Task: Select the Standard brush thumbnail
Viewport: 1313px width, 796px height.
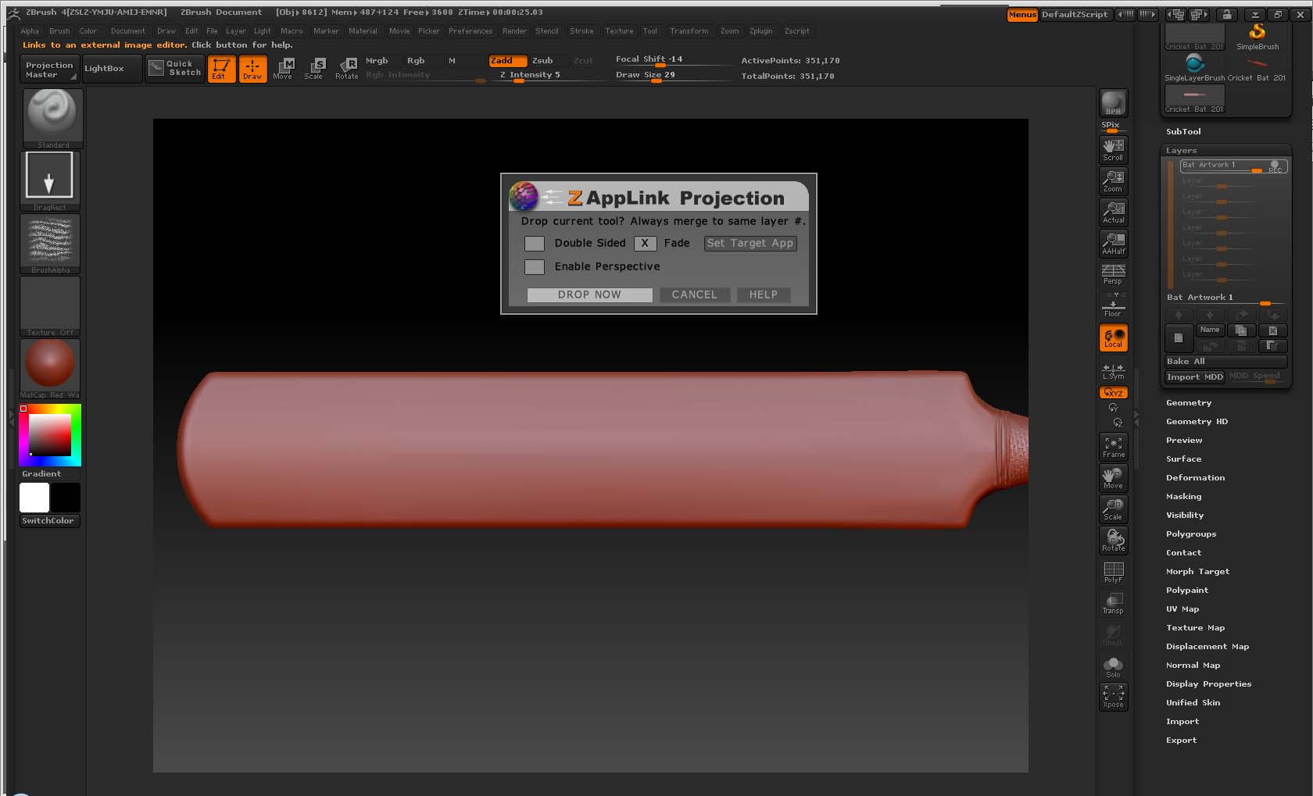Action: [52, 117]
